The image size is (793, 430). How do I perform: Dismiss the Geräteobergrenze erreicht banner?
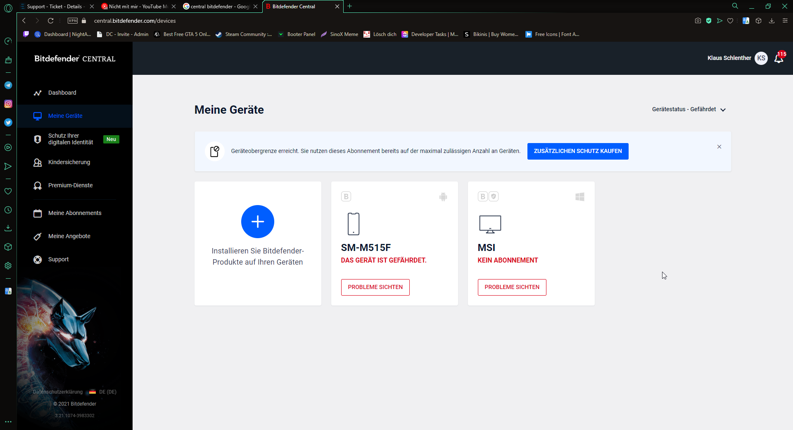tap(719, 147)
